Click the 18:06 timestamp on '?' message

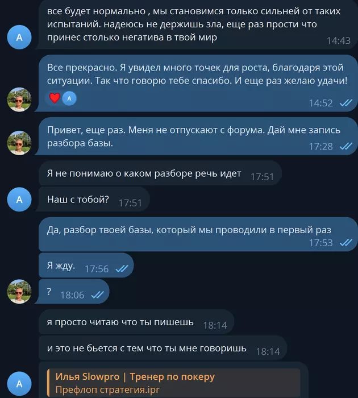[72, 295]
